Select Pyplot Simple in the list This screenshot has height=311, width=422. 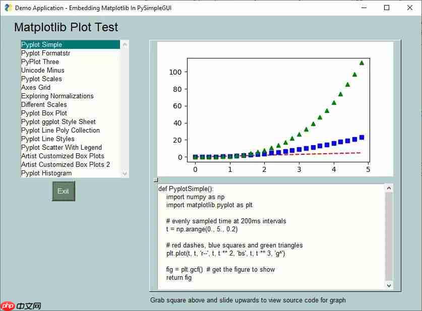pos(70,44)
